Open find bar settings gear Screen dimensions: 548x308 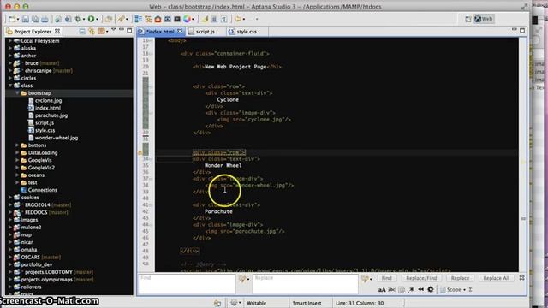pos(431,290)
